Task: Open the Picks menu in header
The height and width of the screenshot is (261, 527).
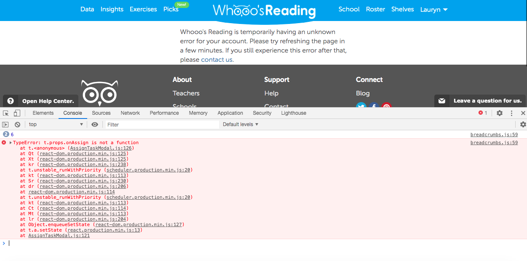Action: (171, 9)
